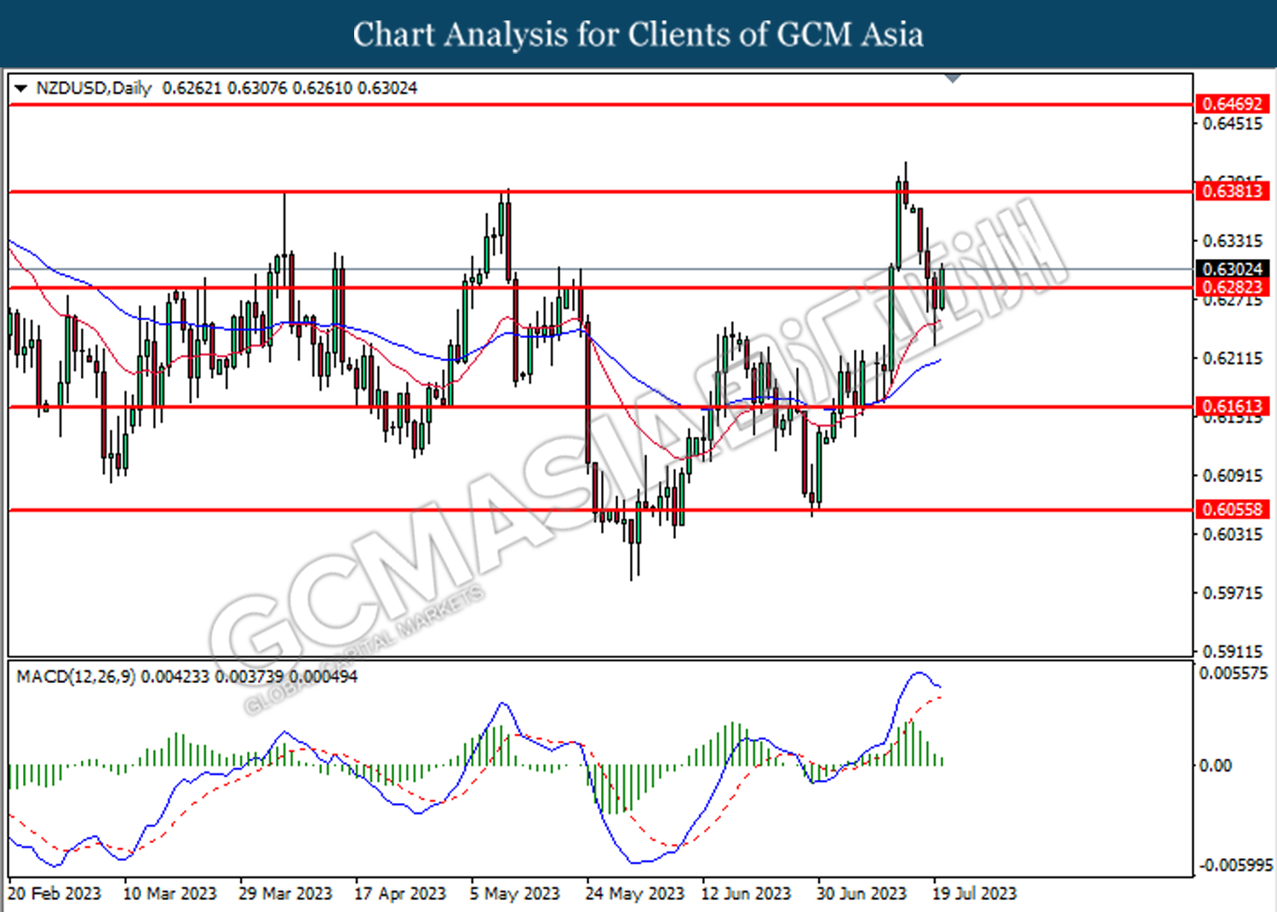Click the 0.60558 support price tag
Screen dimensions: 1277x912
[x=1232, y=509]
